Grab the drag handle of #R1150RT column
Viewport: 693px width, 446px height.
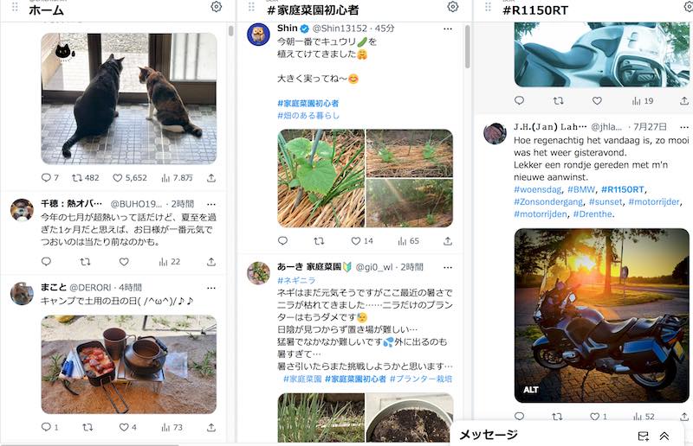[488, 7]
